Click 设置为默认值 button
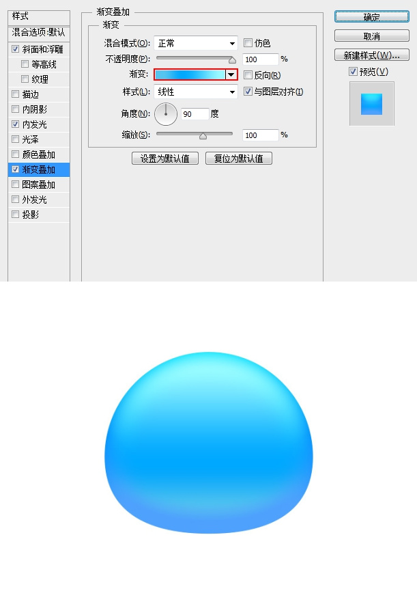Screen dimensions: 417x615 165,159
